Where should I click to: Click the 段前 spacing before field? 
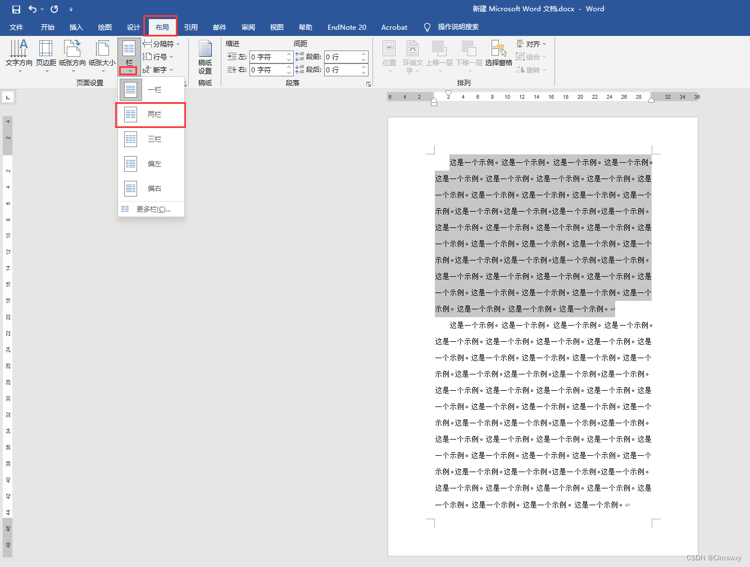tap(343, 57)
